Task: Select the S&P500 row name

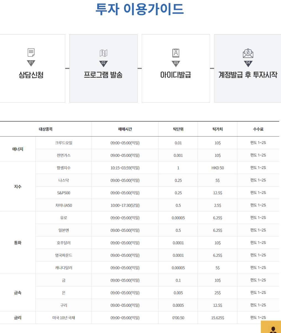Action: [64, 193]
